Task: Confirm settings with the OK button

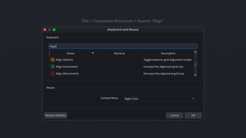Action: point(193,115)
